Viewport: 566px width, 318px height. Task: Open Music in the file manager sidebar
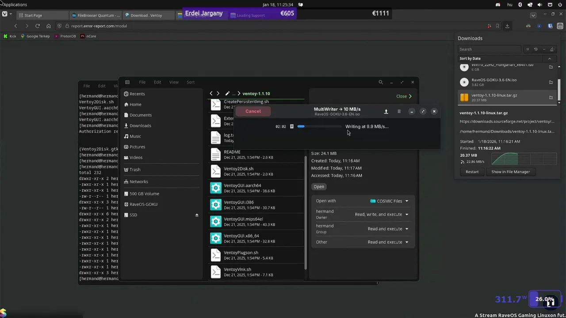coord(161,136)
